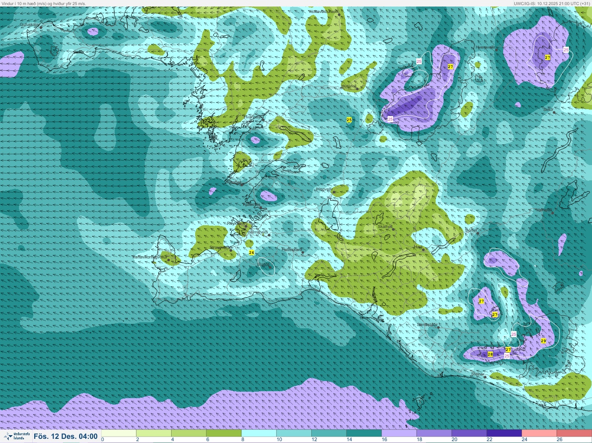Click the 'Fös. 12 Des. 04:00' forecast time label
The image size is (592, 443).
pyautogui.click(x=65, y=437)
